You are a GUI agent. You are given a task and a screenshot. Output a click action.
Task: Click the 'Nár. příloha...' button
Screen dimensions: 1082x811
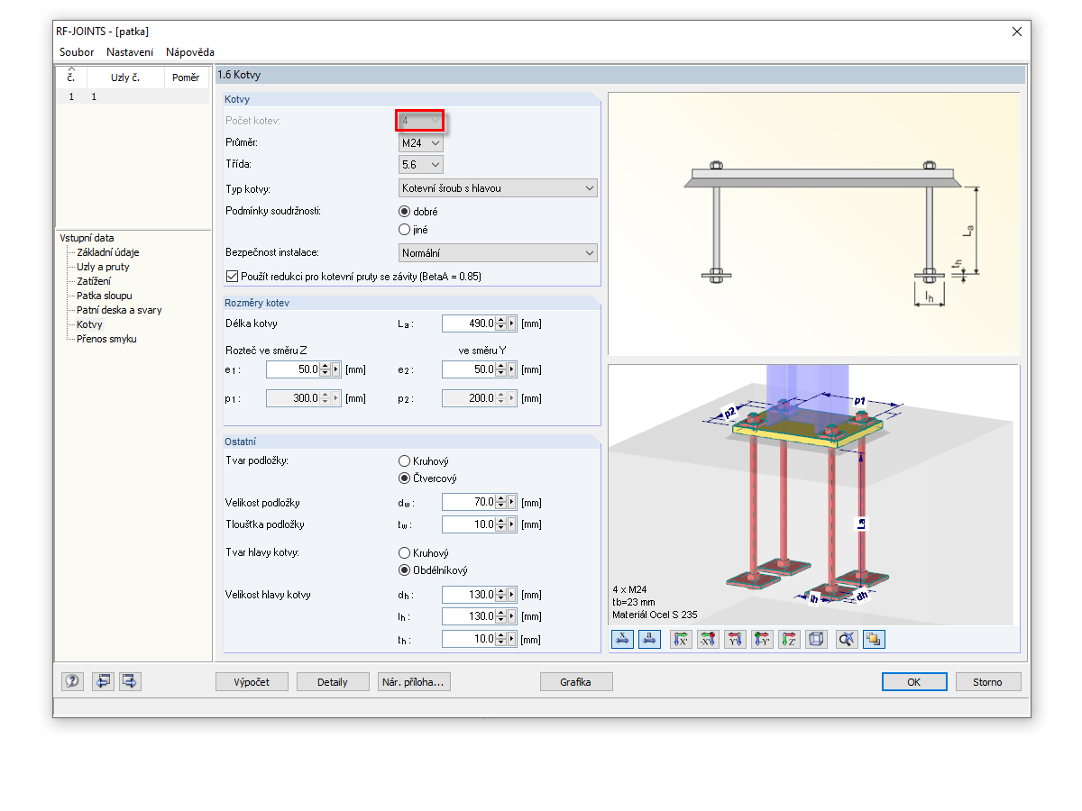pyautogui.click(x=414, y=682)
